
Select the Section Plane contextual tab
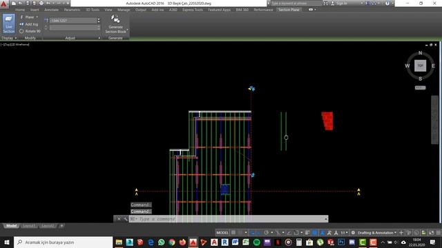tap(289, 10)
